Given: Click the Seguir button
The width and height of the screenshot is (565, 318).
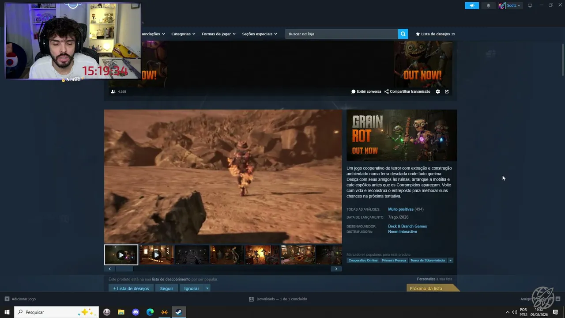Looking at the screenshot, I should 166,288.
